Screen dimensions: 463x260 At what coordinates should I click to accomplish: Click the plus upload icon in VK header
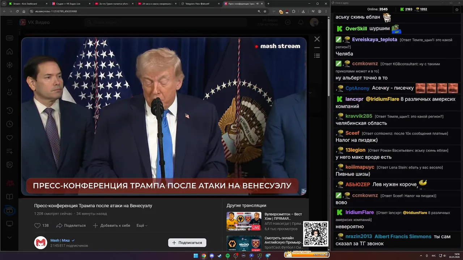point(288,22)
